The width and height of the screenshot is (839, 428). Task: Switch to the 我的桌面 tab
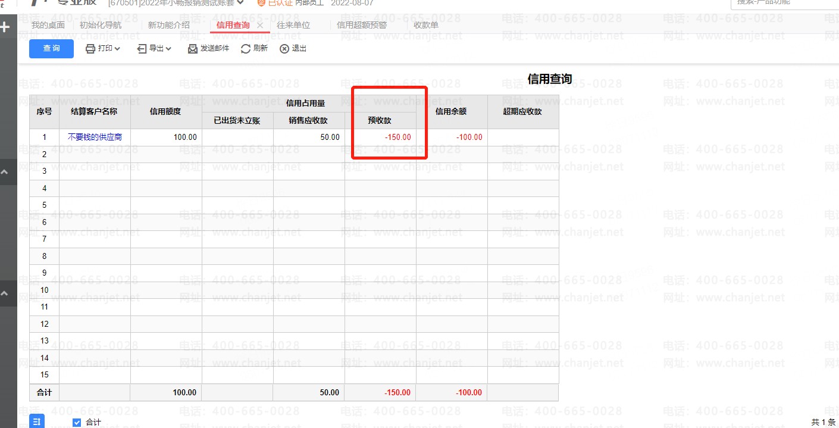tap(48, 25)
